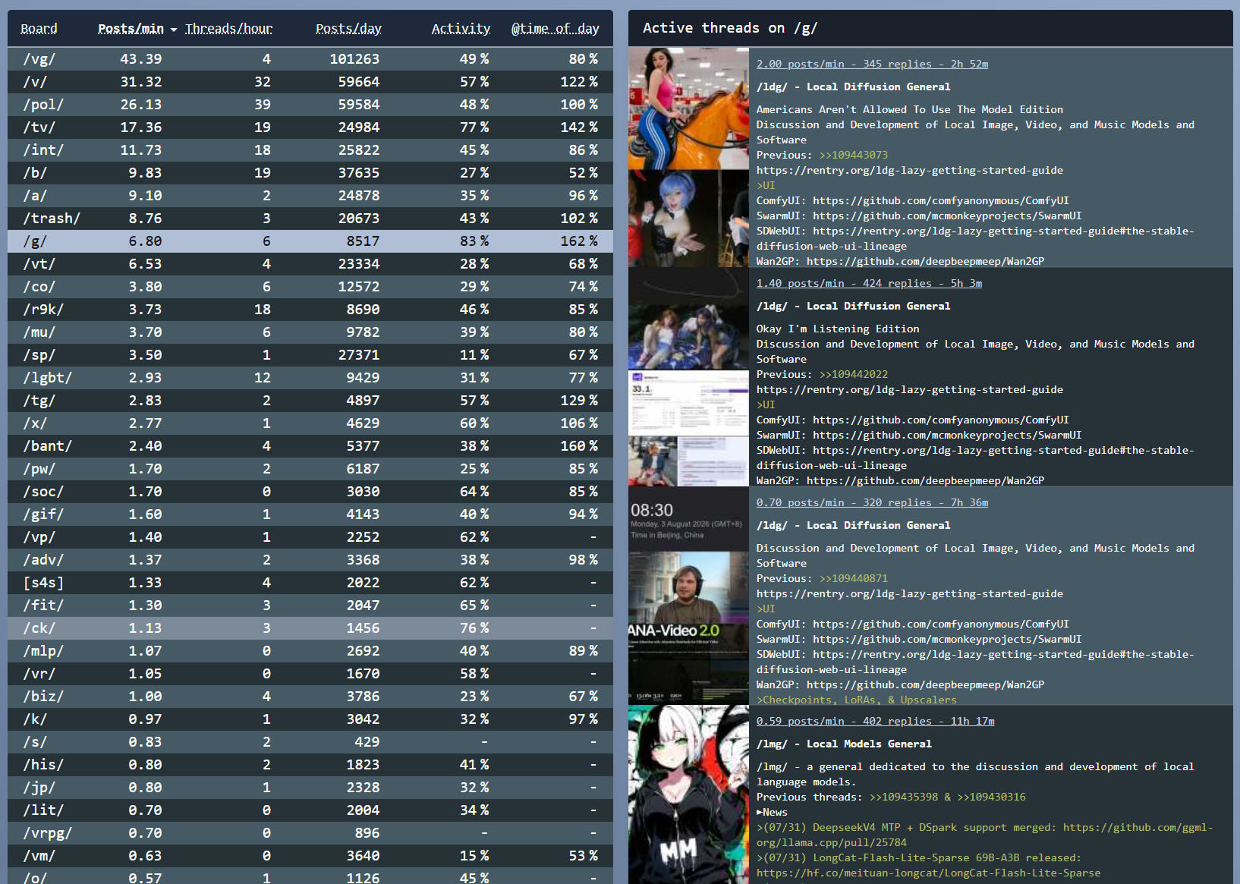1240x884 pixels.
Task: Select the /adv/ board row
Action: 310,560
